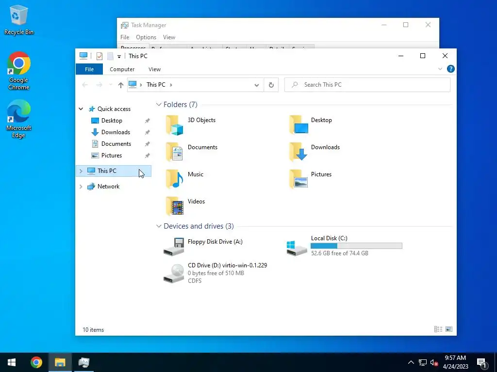Switch to Details view layout
The width and height of the screenshot is (497, 372).
point(438,329)
